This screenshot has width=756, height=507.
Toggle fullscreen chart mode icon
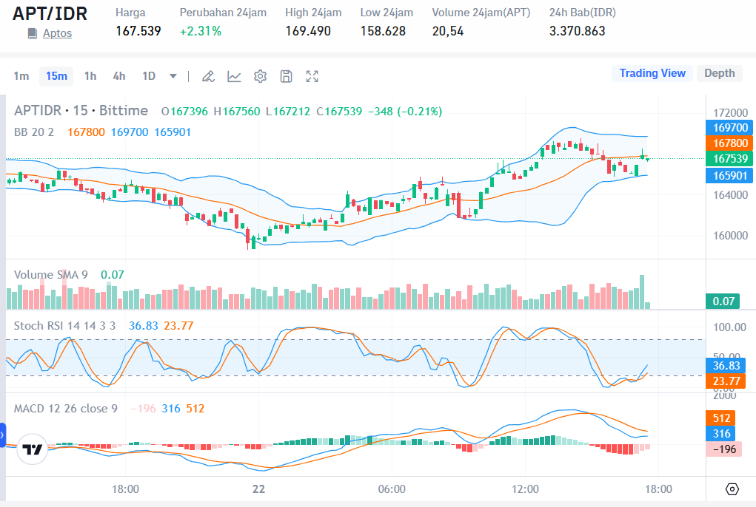[312, 76]
